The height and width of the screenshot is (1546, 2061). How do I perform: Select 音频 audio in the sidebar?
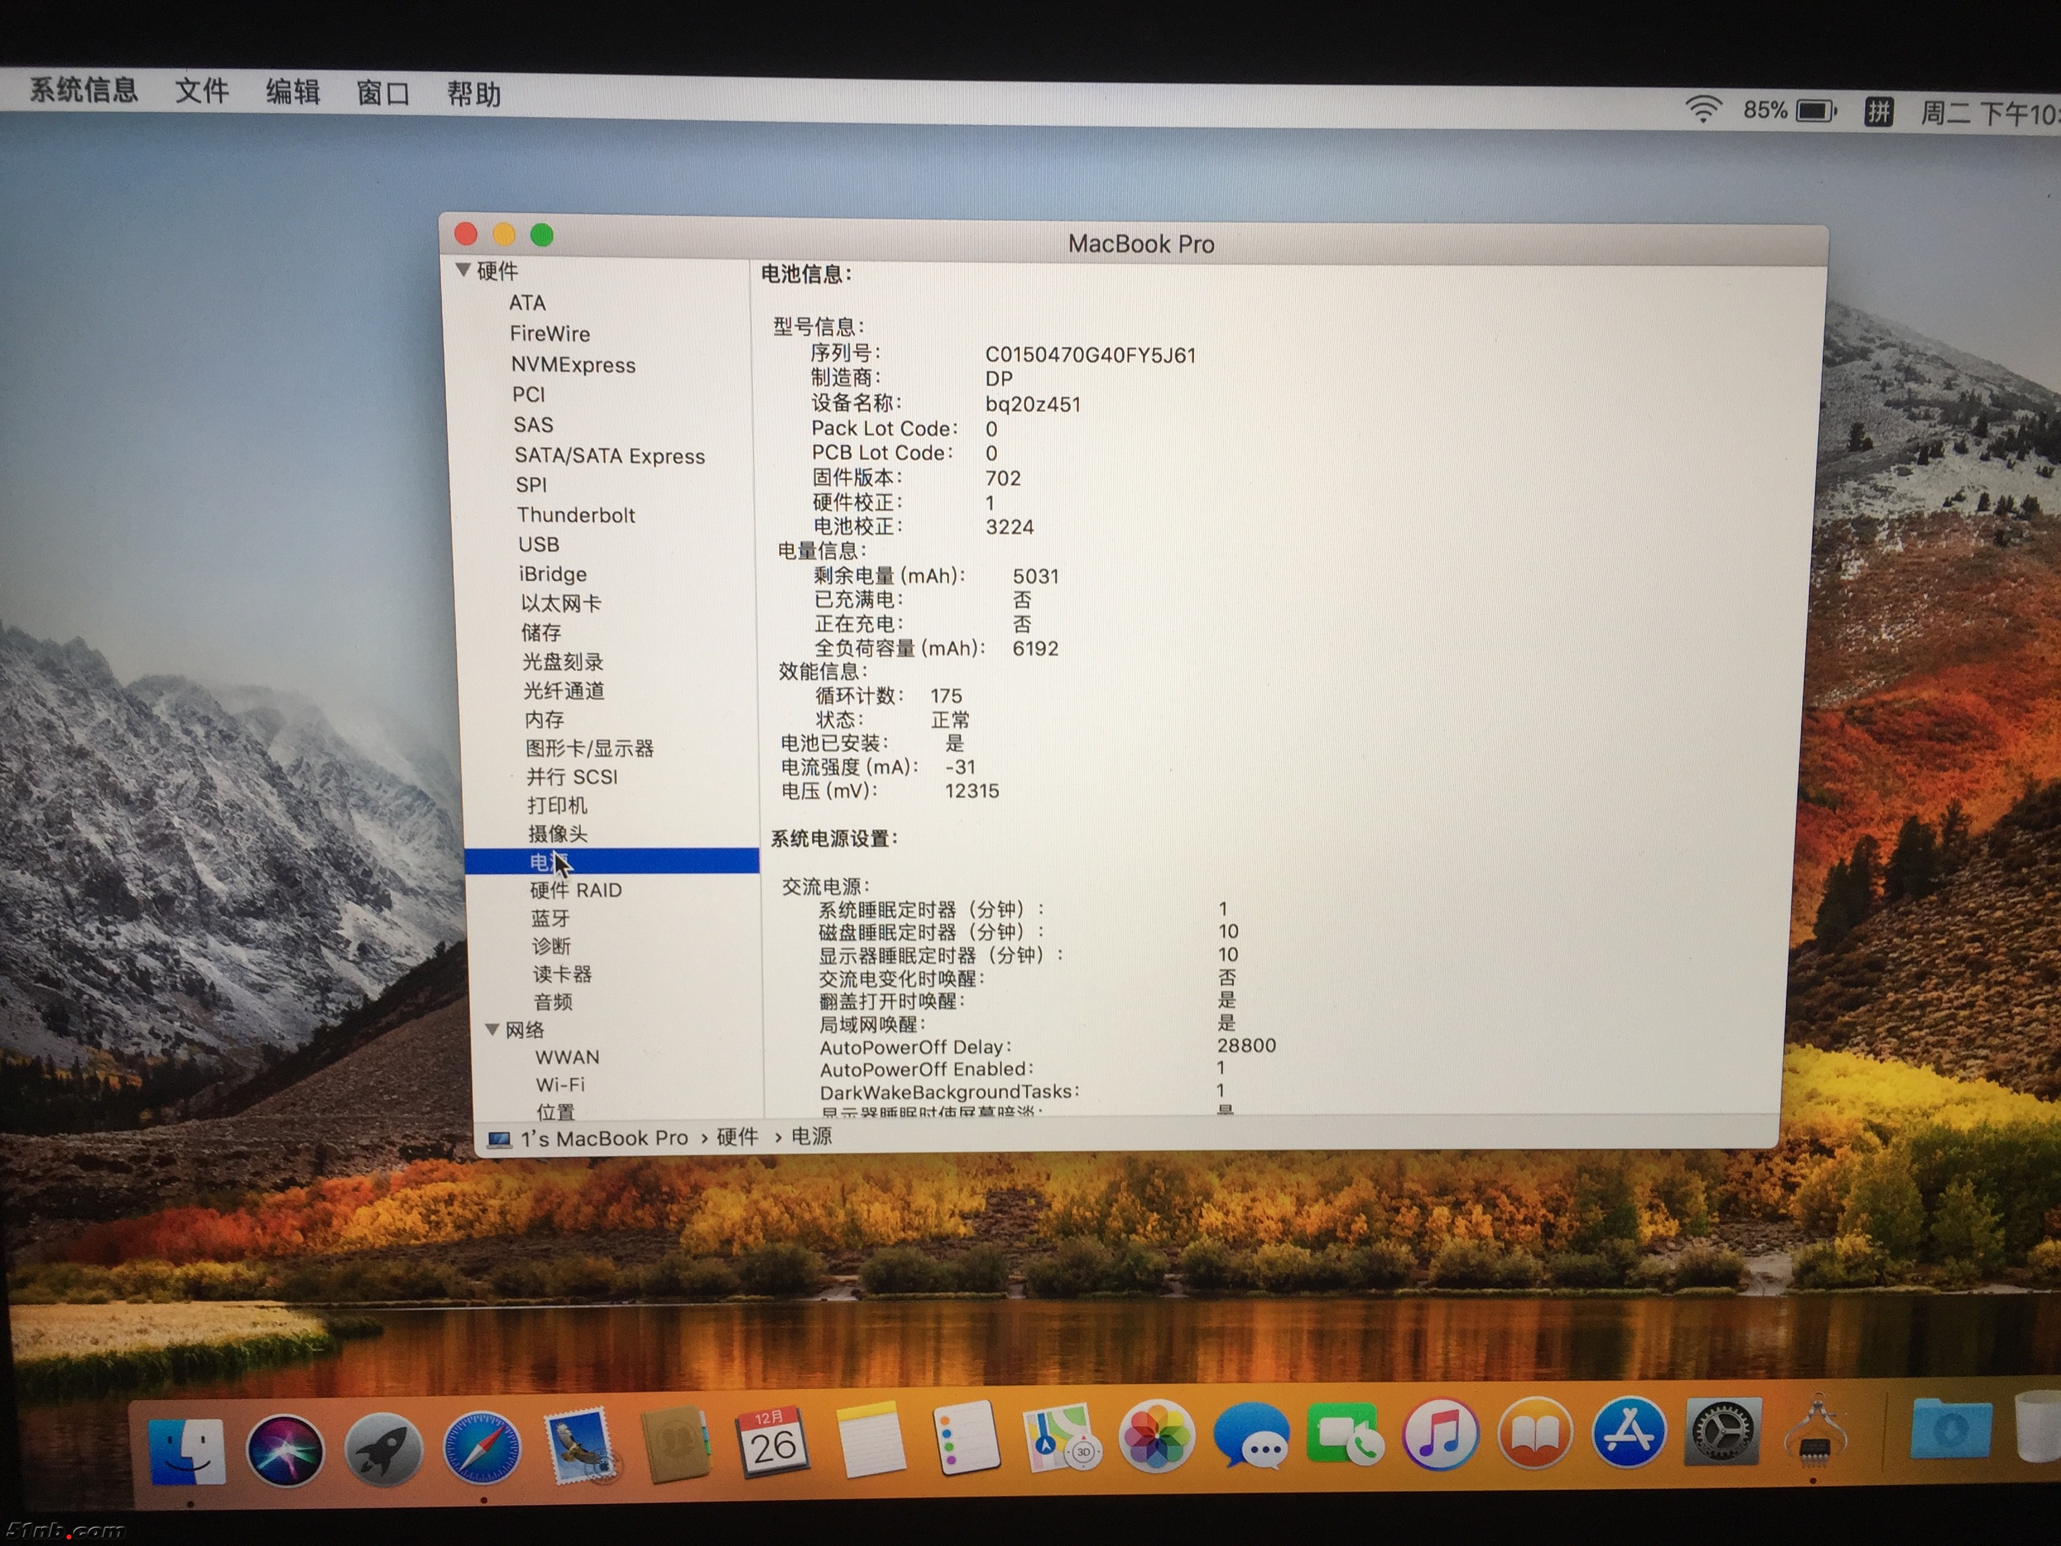pyautogui.click(x=553, y=1002)
